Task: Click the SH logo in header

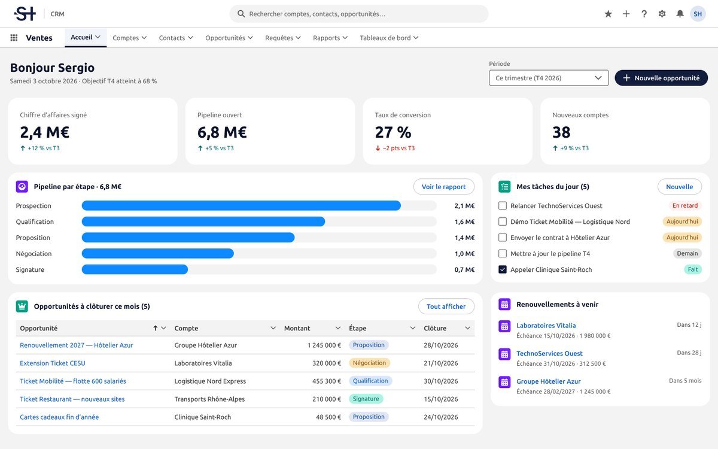Action: [25, 14]
